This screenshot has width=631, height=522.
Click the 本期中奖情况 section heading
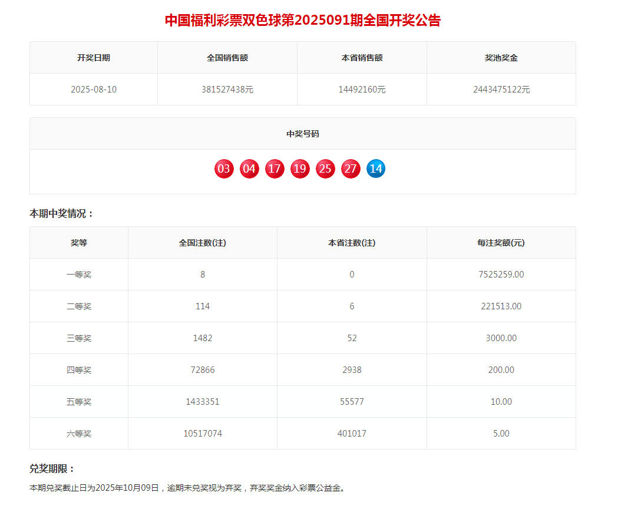[x=62, y=213]
